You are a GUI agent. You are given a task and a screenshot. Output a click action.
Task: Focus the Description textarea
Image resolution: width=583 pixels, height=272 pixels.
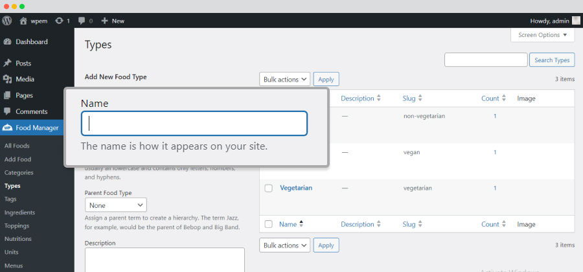coord(165,260)
